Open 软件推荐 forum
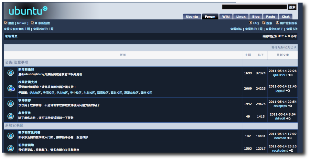 [25, 100]
